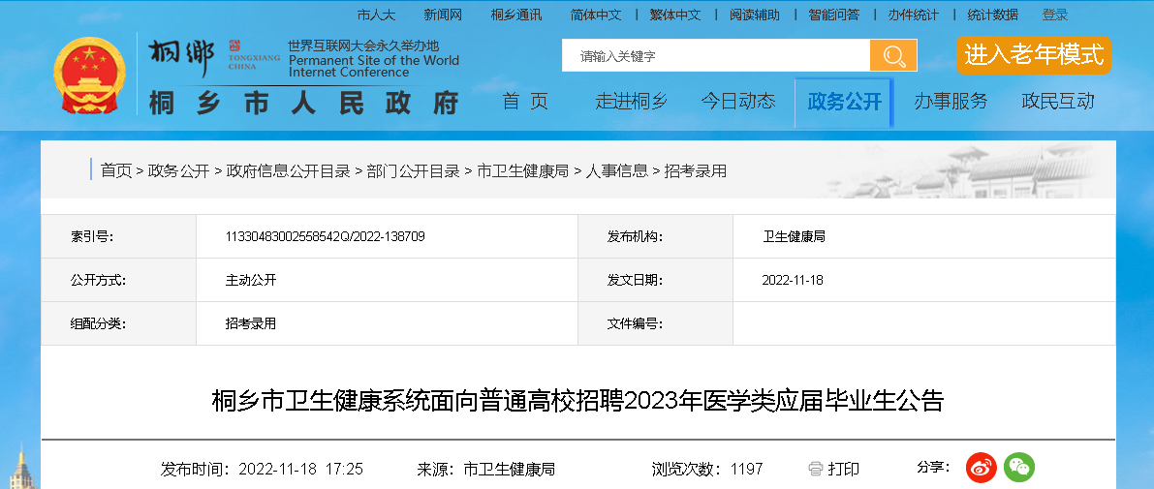Share the article via Weibo icon

click(x=982, y=468)
